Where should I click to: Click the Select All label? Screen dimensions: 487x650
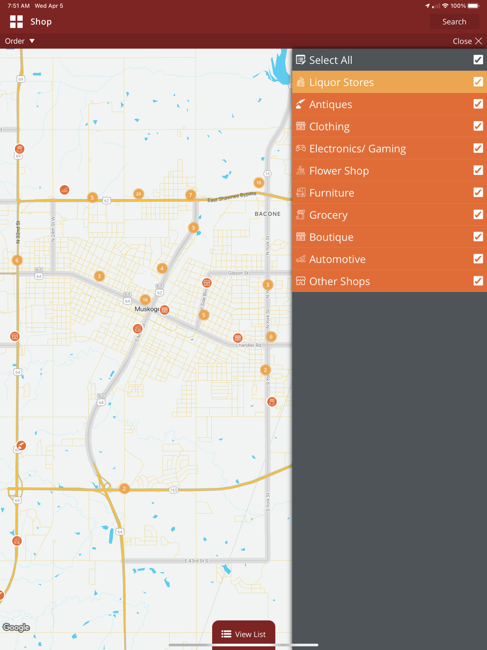pos(331,60)
